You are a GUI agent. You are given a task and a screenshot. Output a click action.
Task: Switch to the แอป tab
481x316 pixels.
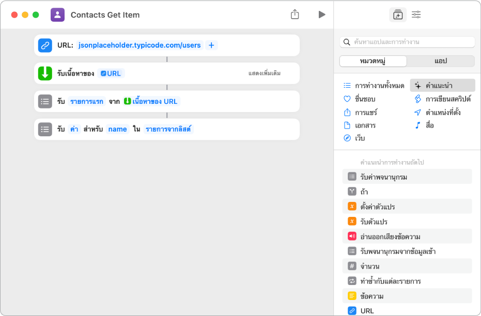[440, 61]
